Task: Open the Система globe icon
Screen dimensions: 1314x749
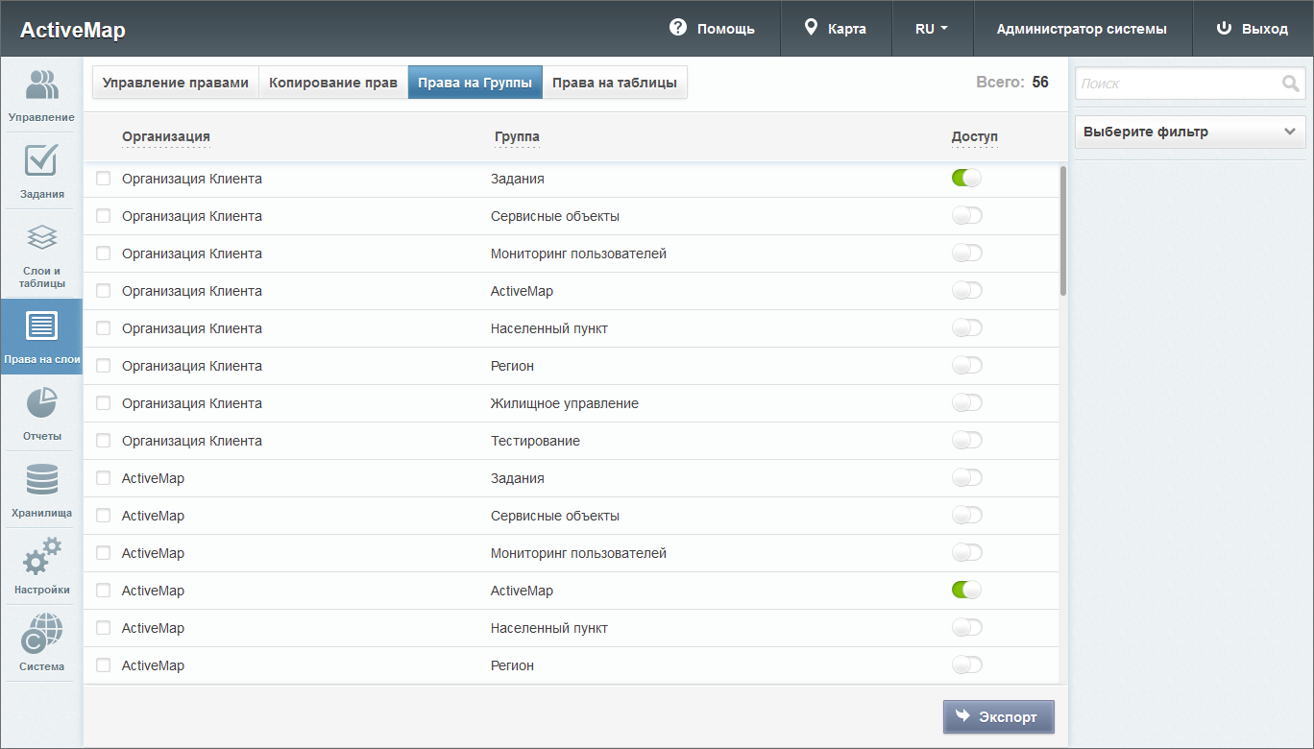Action: (x=41, y=643)
